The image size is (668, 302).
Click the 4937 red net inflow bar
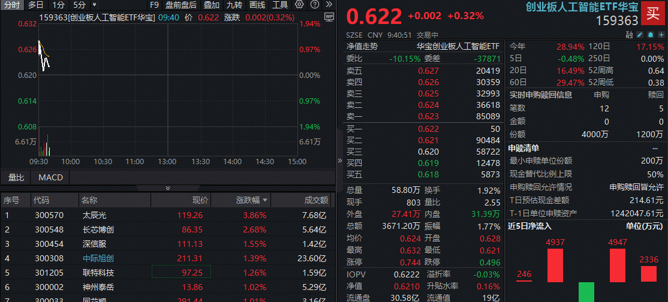point(555,265)
